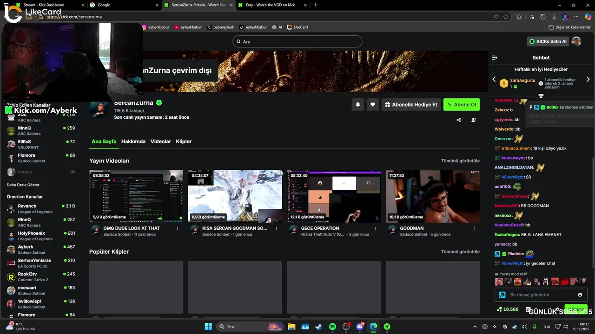Click the Abone Ol subscribe button
The height and width of the screenshot is (334, 595).
point(462,105)
